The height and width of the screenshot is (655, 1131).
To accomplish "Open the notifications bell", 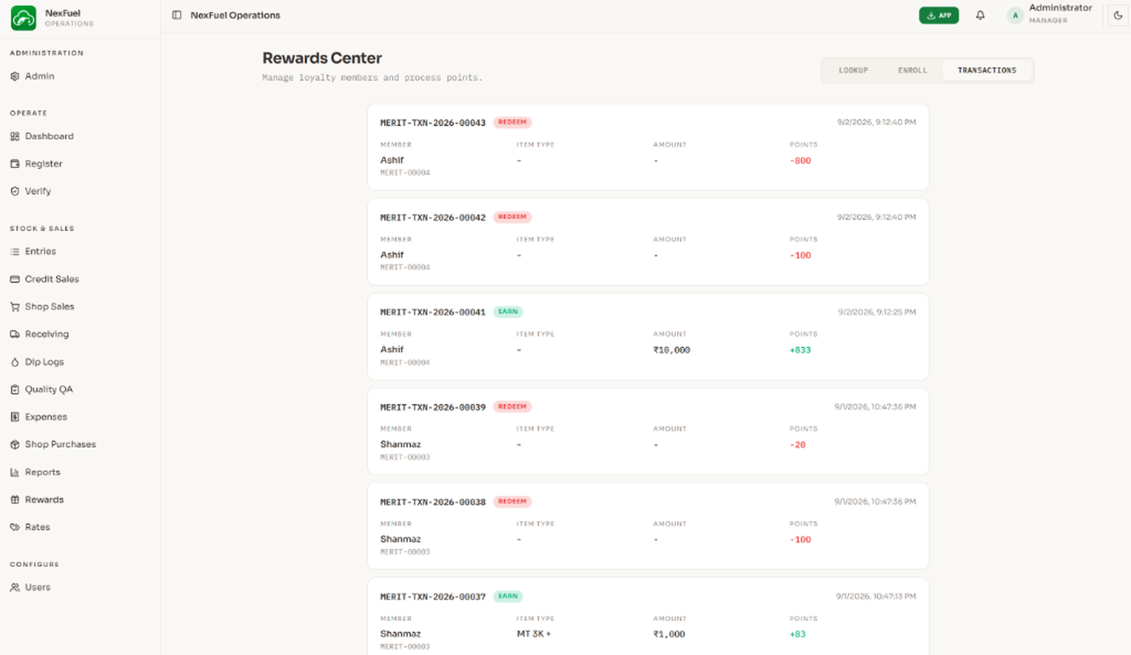I will 980,15.
